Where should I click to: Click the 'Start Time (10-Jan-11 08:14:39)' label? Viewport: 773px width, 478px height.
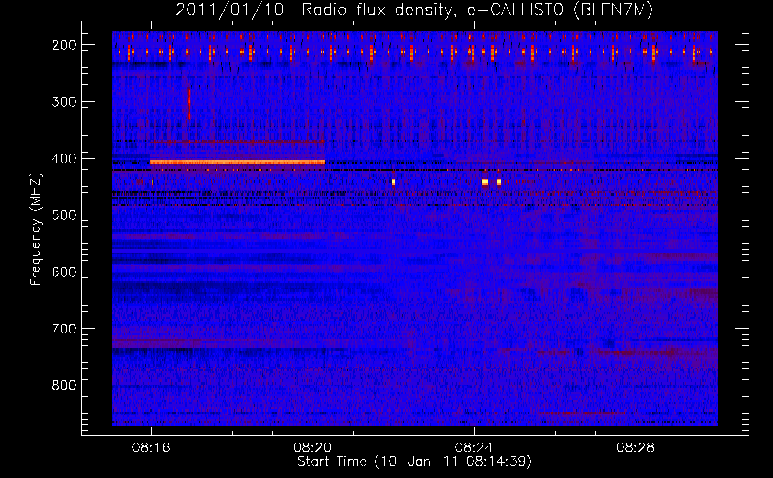tap(414, 462)
